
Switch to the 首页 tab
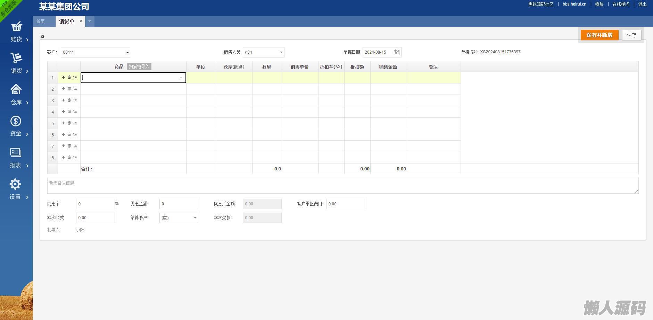41,21
